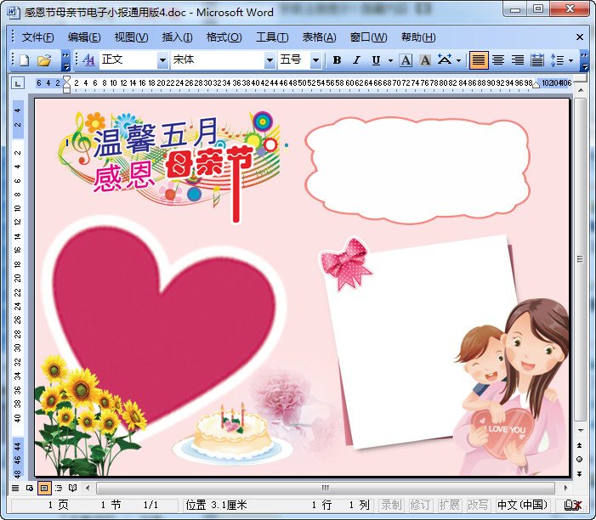Switch to Reading Layout view icon
Viewport: 596px width, 520px height.
pyautogui.click(x=72, y=488)
